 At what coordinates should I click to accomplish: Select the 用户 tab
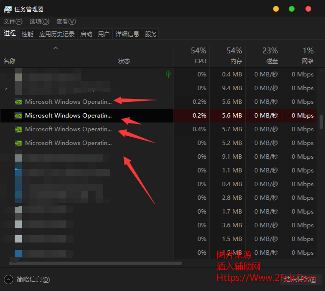click(103, 34)
